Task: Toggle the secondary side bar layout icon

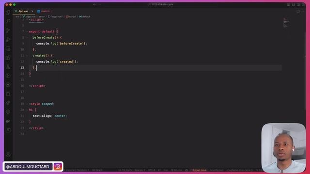Action: point(298,4)
